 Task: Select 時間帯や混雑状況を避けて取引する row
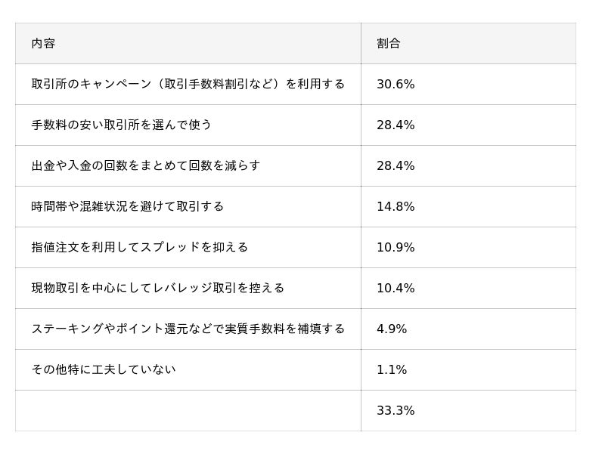(x=127, y=206)
